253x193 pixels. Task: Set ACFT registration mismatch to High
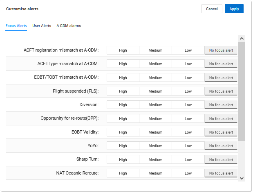123,50
